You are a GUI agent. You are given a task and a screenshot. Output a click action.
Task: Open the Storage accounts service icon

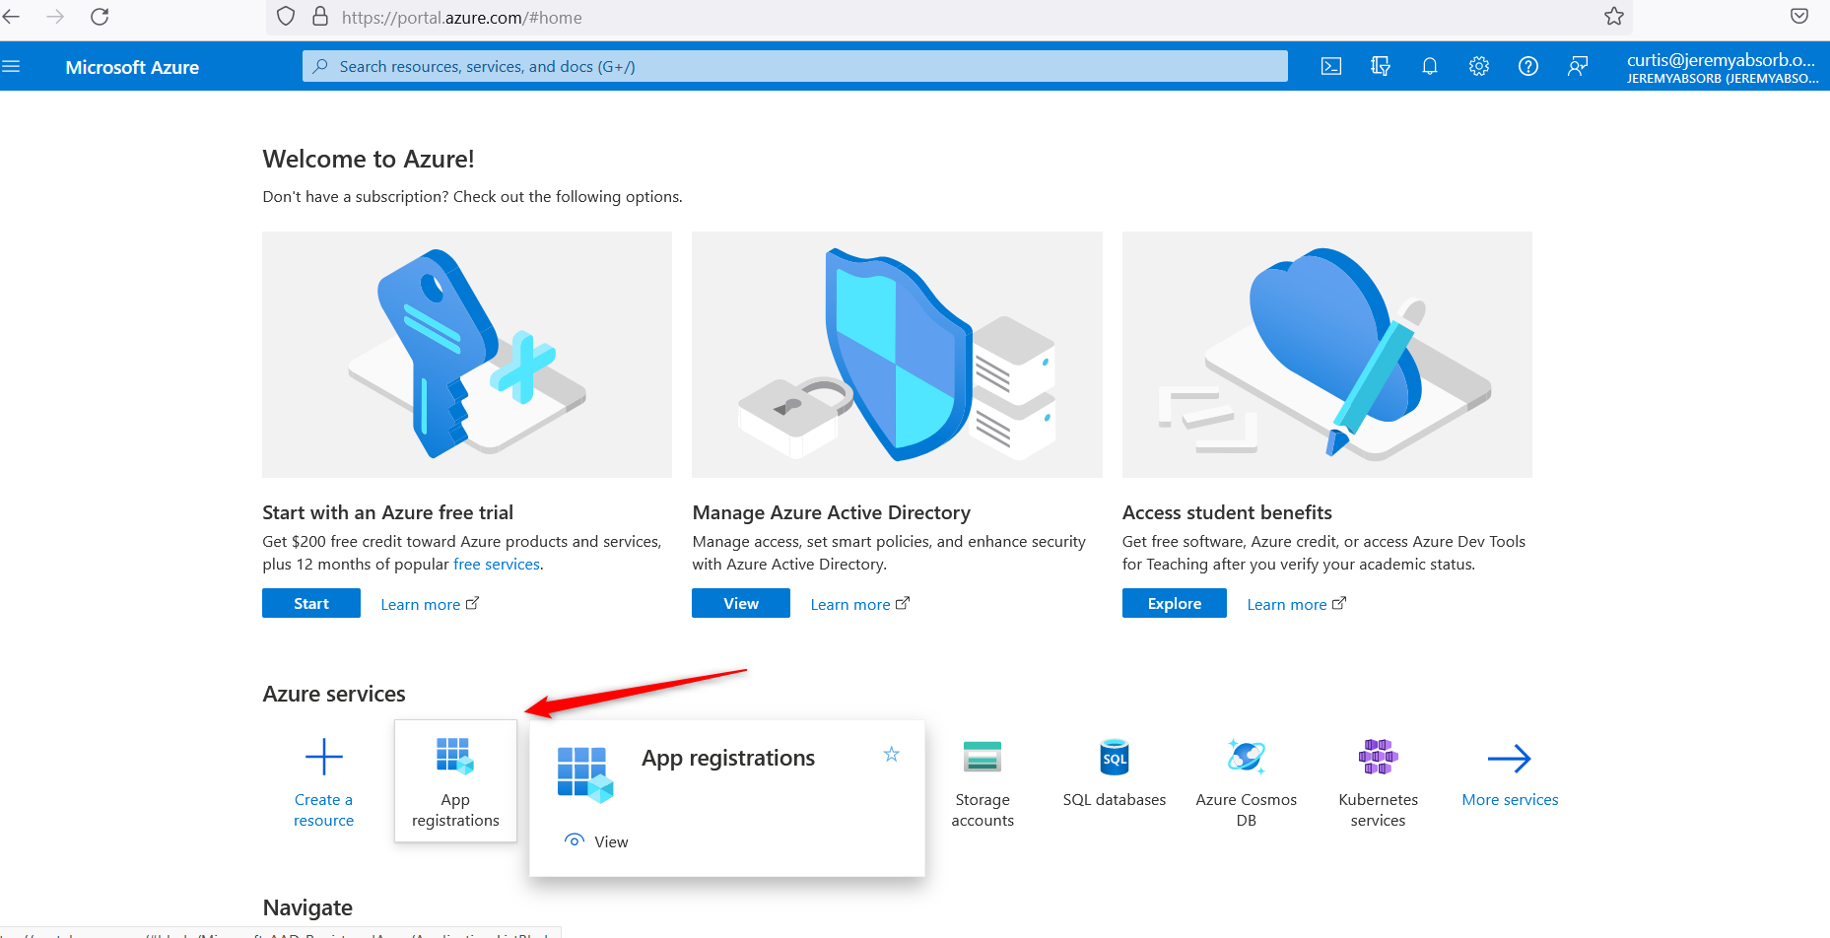983,757
